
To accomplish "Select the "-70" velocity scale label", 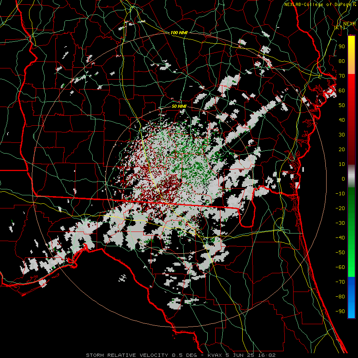I will pos(340,282).
